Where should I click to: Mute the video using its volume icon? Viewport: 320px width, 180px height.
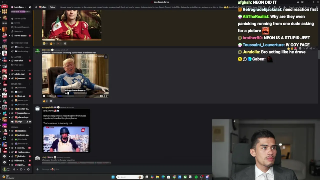click(x=101, y=96)
